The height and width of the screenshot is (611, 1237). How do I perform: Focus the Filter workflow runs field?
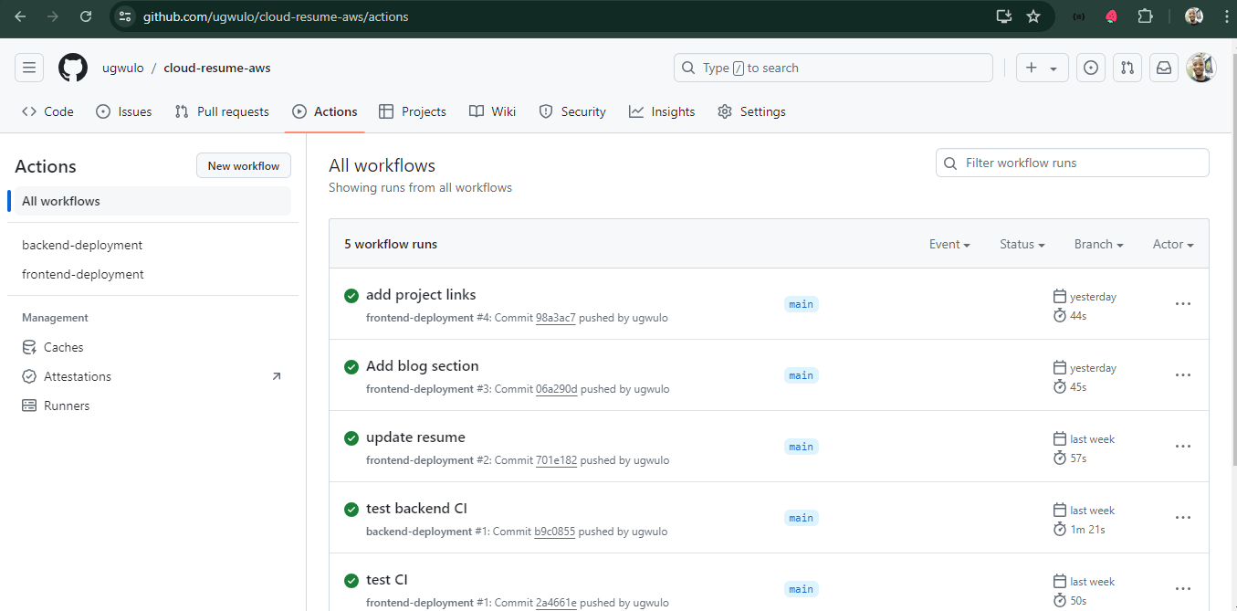1073,163
